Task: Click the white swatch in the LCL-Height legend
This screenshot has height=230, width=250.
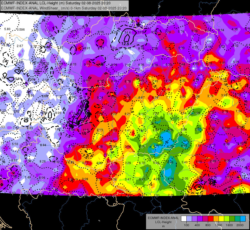Action: coord(184,219)
